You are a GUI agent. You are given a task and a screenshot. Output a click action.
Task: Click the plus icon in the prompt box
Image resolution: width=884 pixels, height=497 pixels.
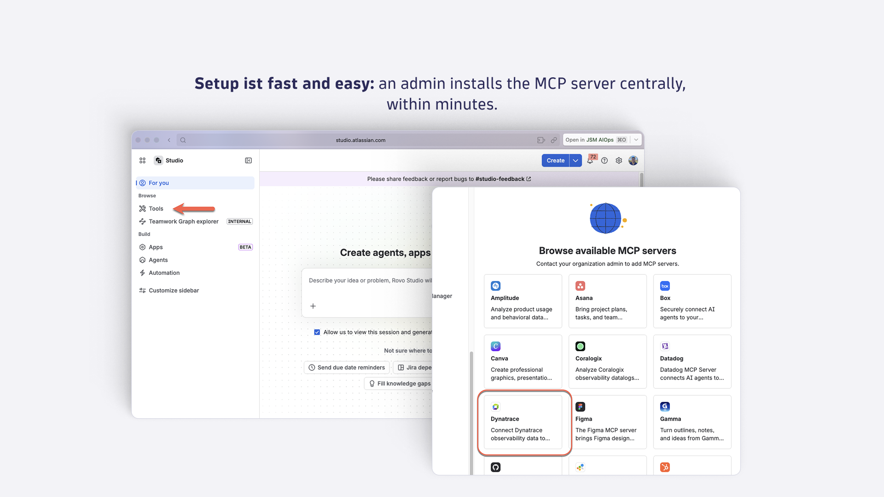point(313,306)
